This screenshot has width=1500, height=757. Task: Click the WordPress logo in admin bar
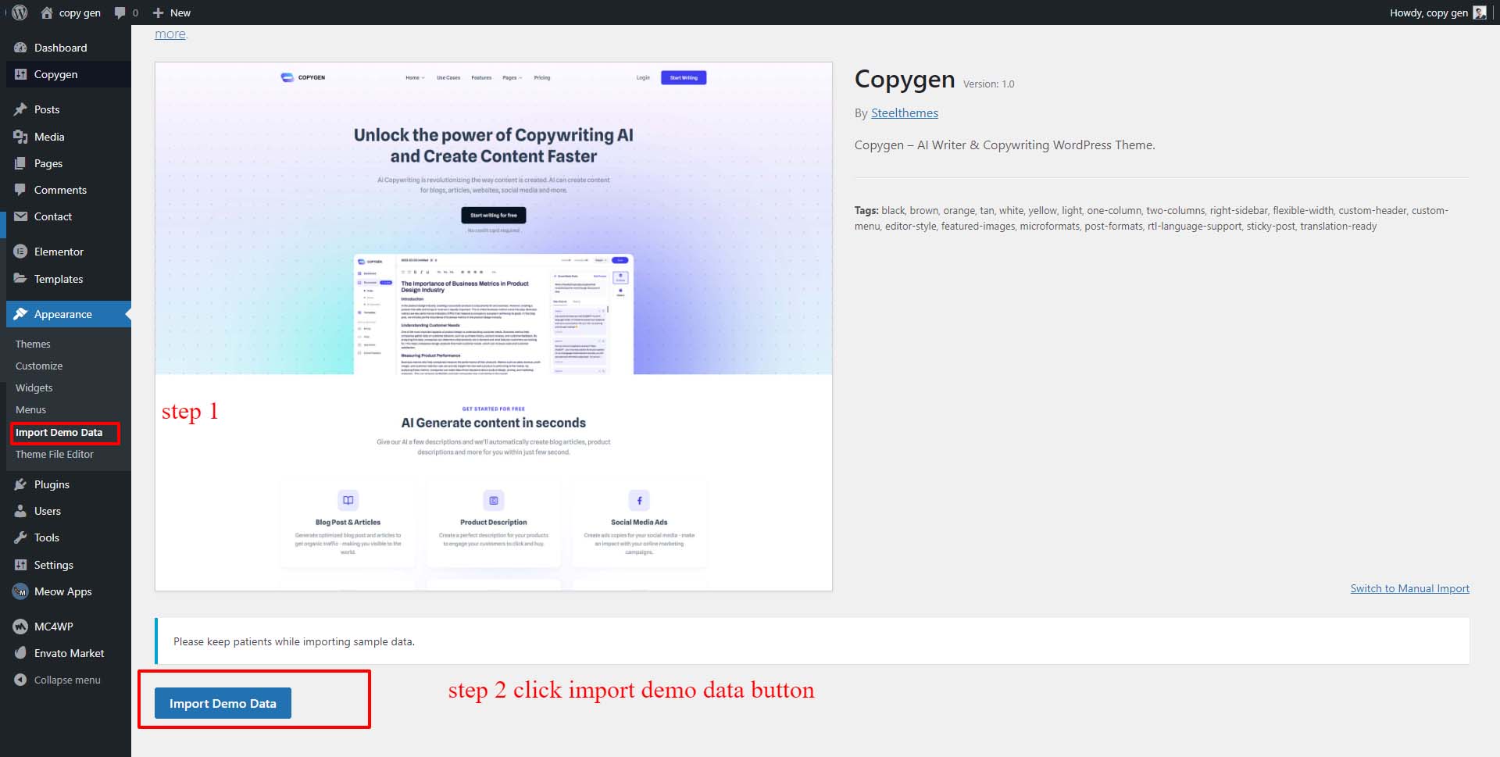pos(20,12)
